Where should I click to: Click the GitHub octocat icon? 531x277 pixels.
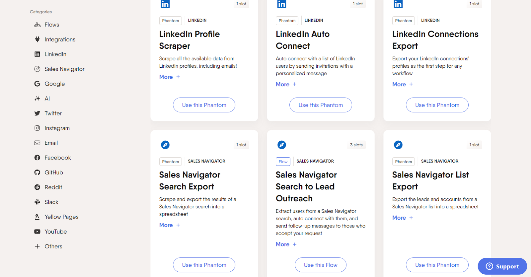click(x=37, y=173)
